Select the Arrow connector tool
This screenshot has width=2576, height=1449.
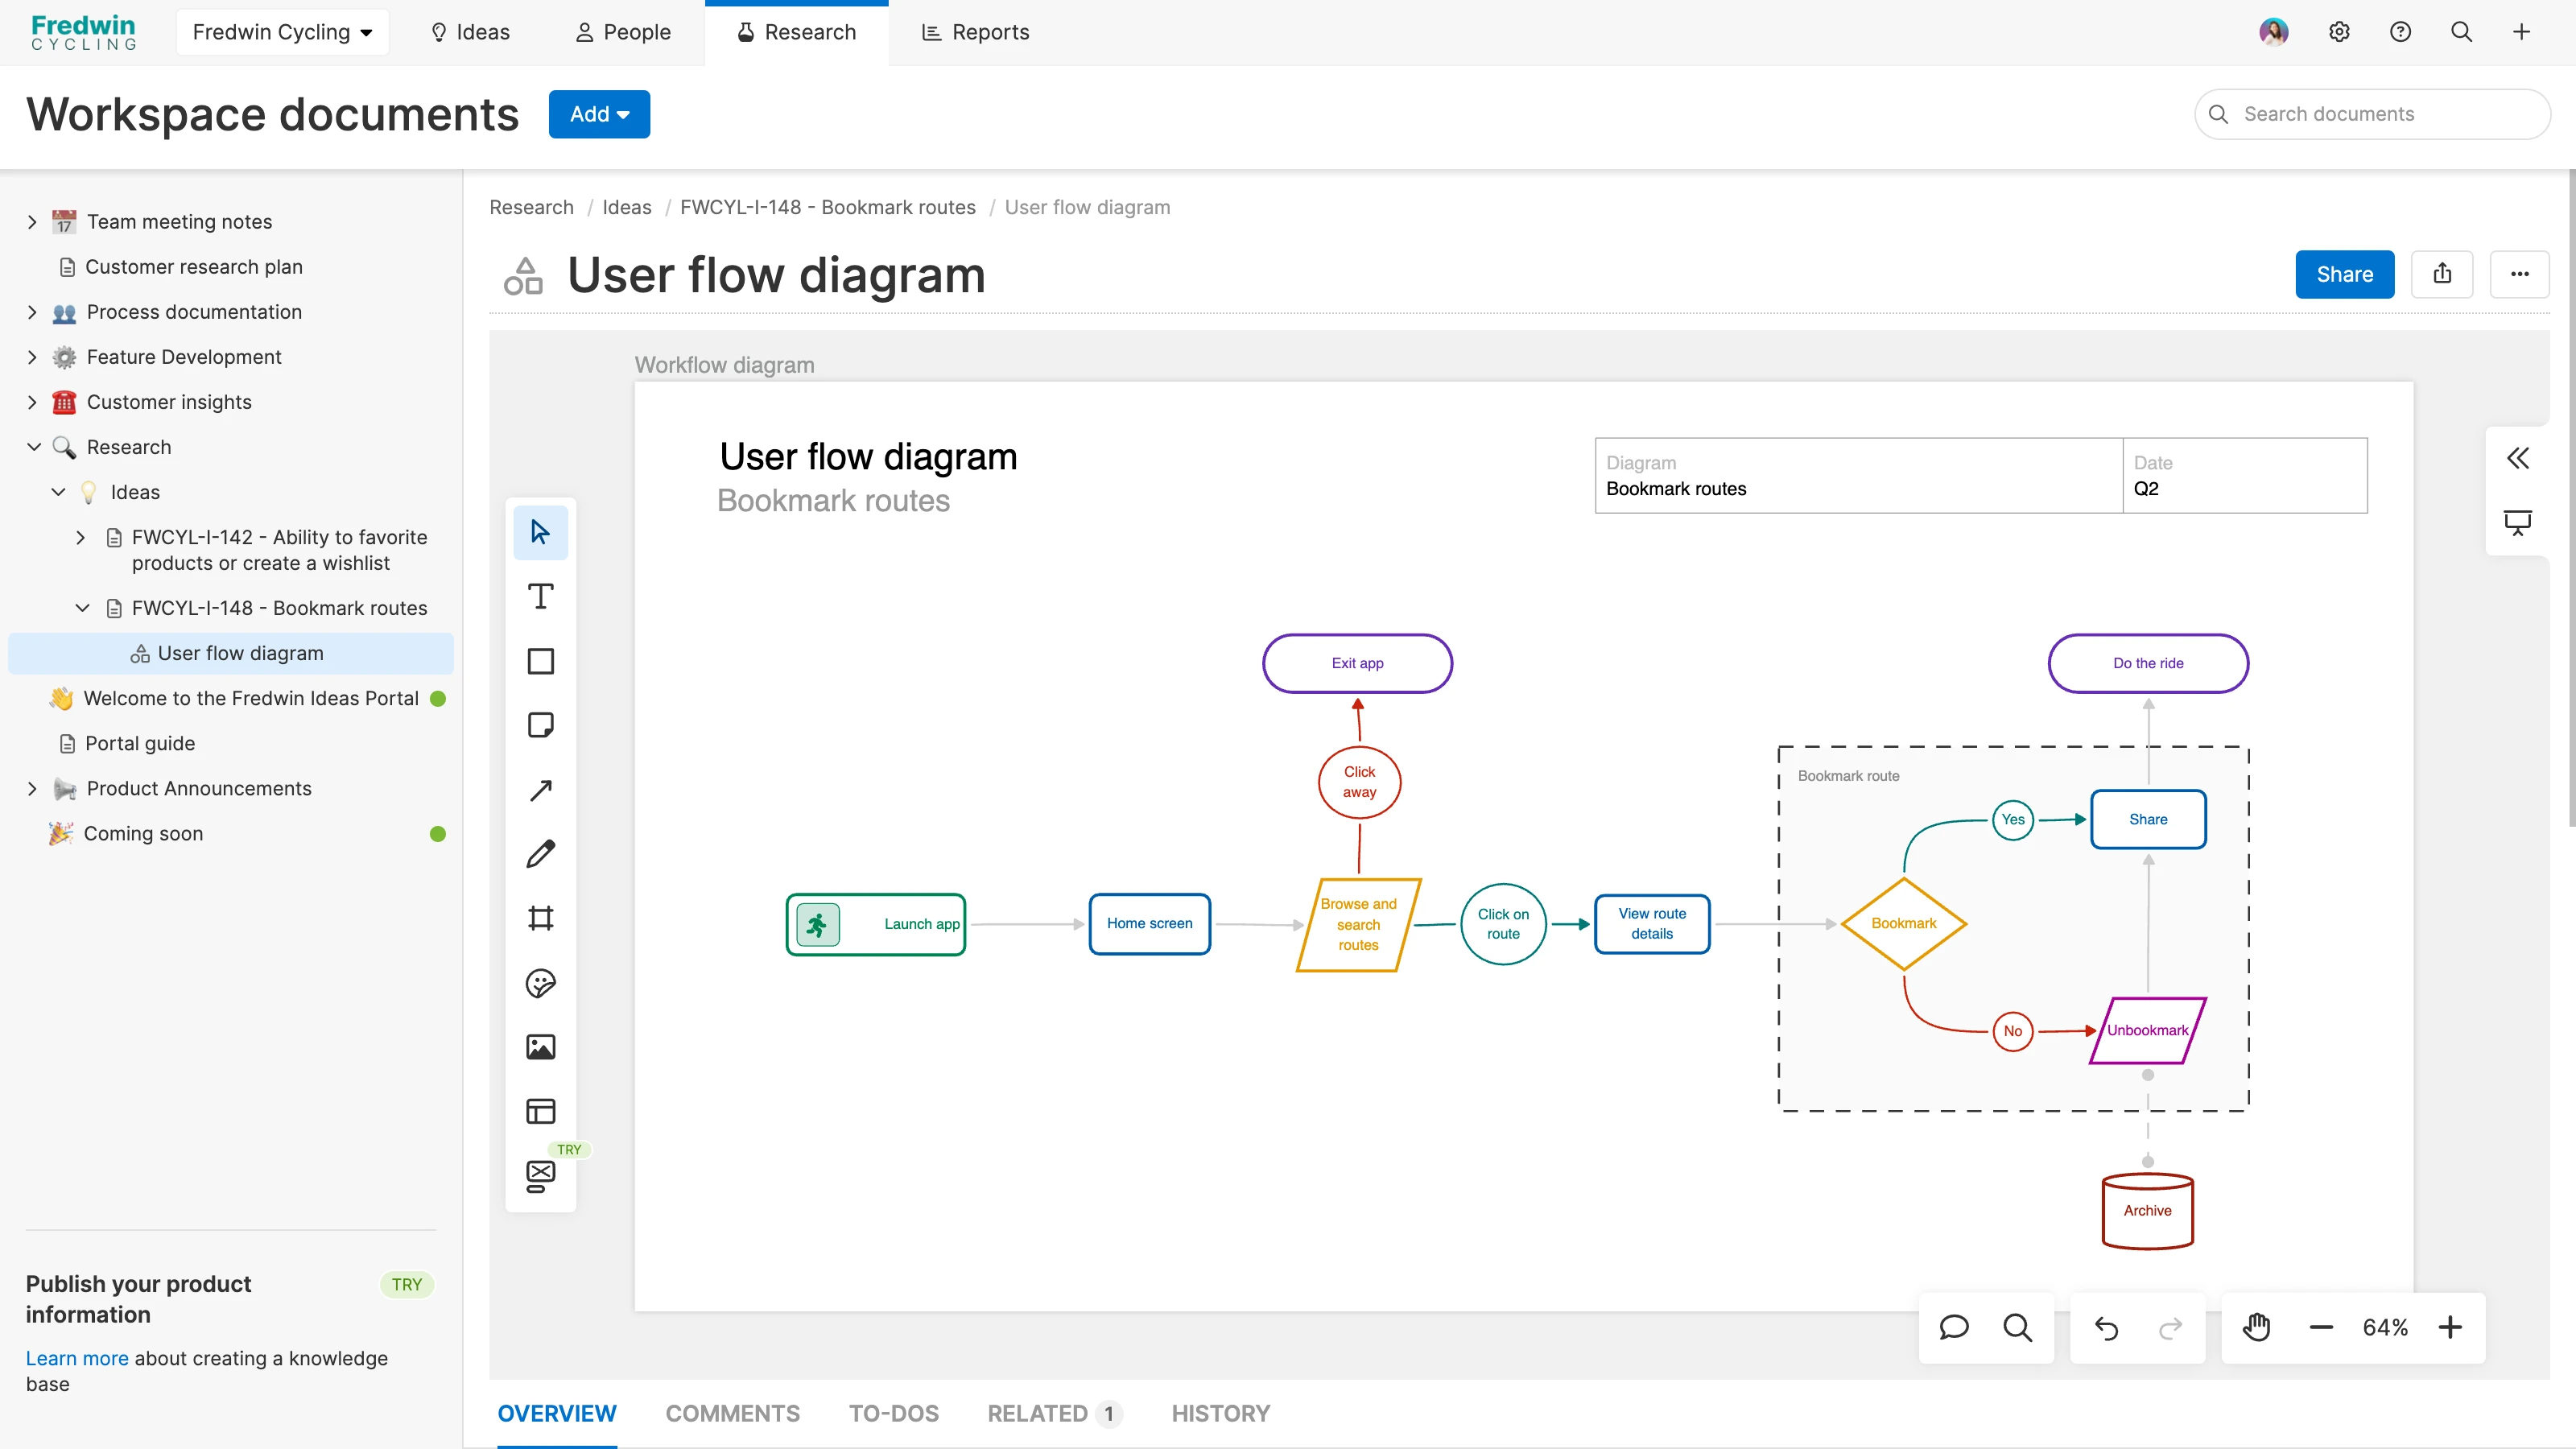point(540,790)
